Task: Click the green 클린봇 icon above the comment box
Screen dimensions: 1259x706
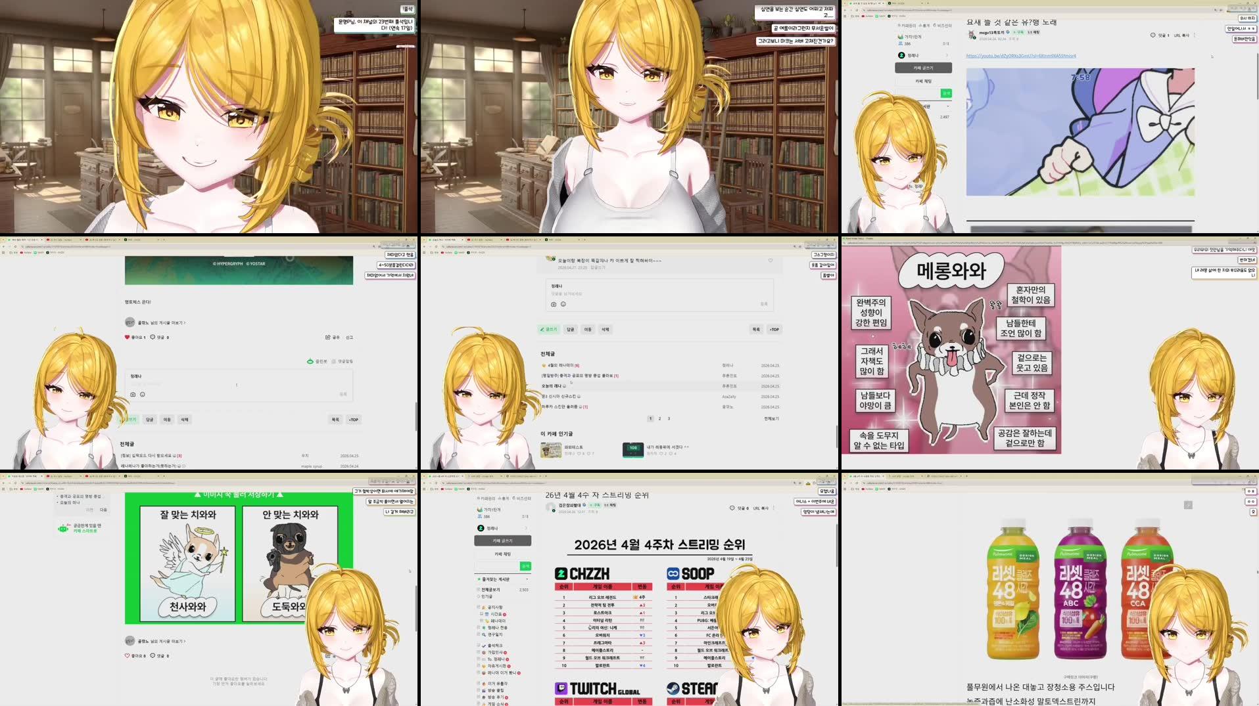Action: coord(310,361)
